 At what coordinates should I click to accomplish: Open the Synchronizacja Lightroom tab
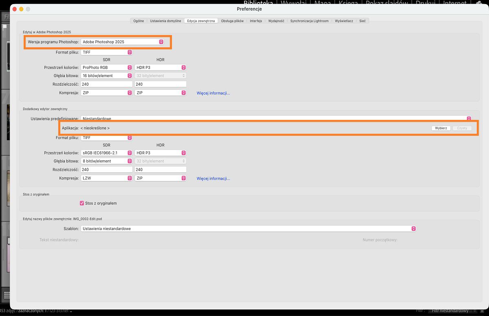point(309,21)
